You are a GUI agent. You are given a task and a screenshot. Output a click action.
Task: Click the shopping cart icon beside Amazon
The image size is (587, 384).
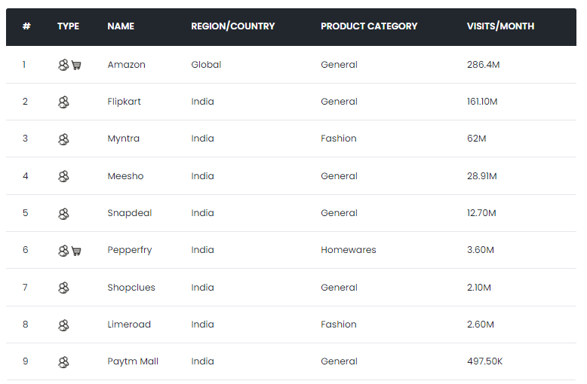point(76,66)
